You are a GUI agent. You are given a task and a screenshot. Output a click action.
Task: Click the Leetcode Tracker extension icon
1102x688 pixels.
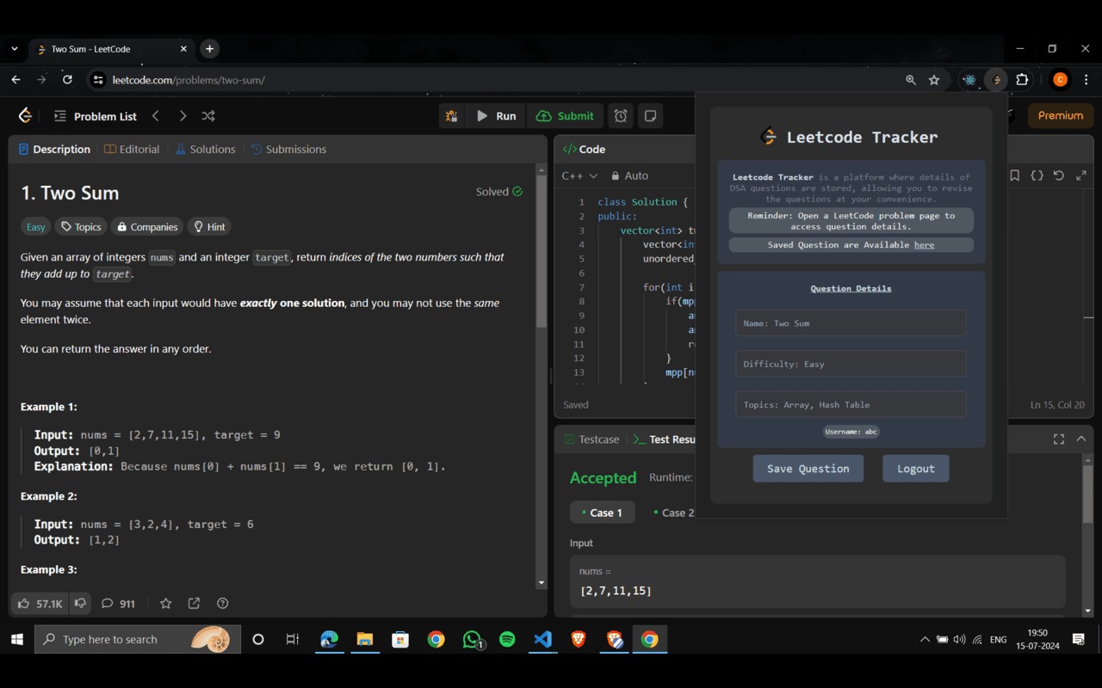pos(996,80)
